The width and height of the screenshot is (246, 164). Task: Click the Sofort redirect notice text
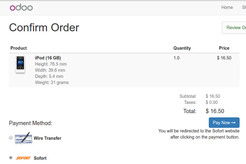199,134
